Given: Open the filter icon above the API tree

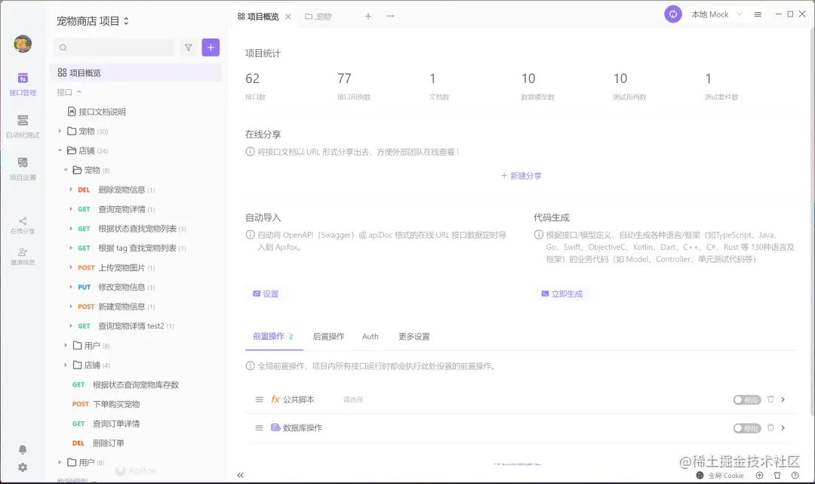Looking at the screenshot, I should pos(188,47).
